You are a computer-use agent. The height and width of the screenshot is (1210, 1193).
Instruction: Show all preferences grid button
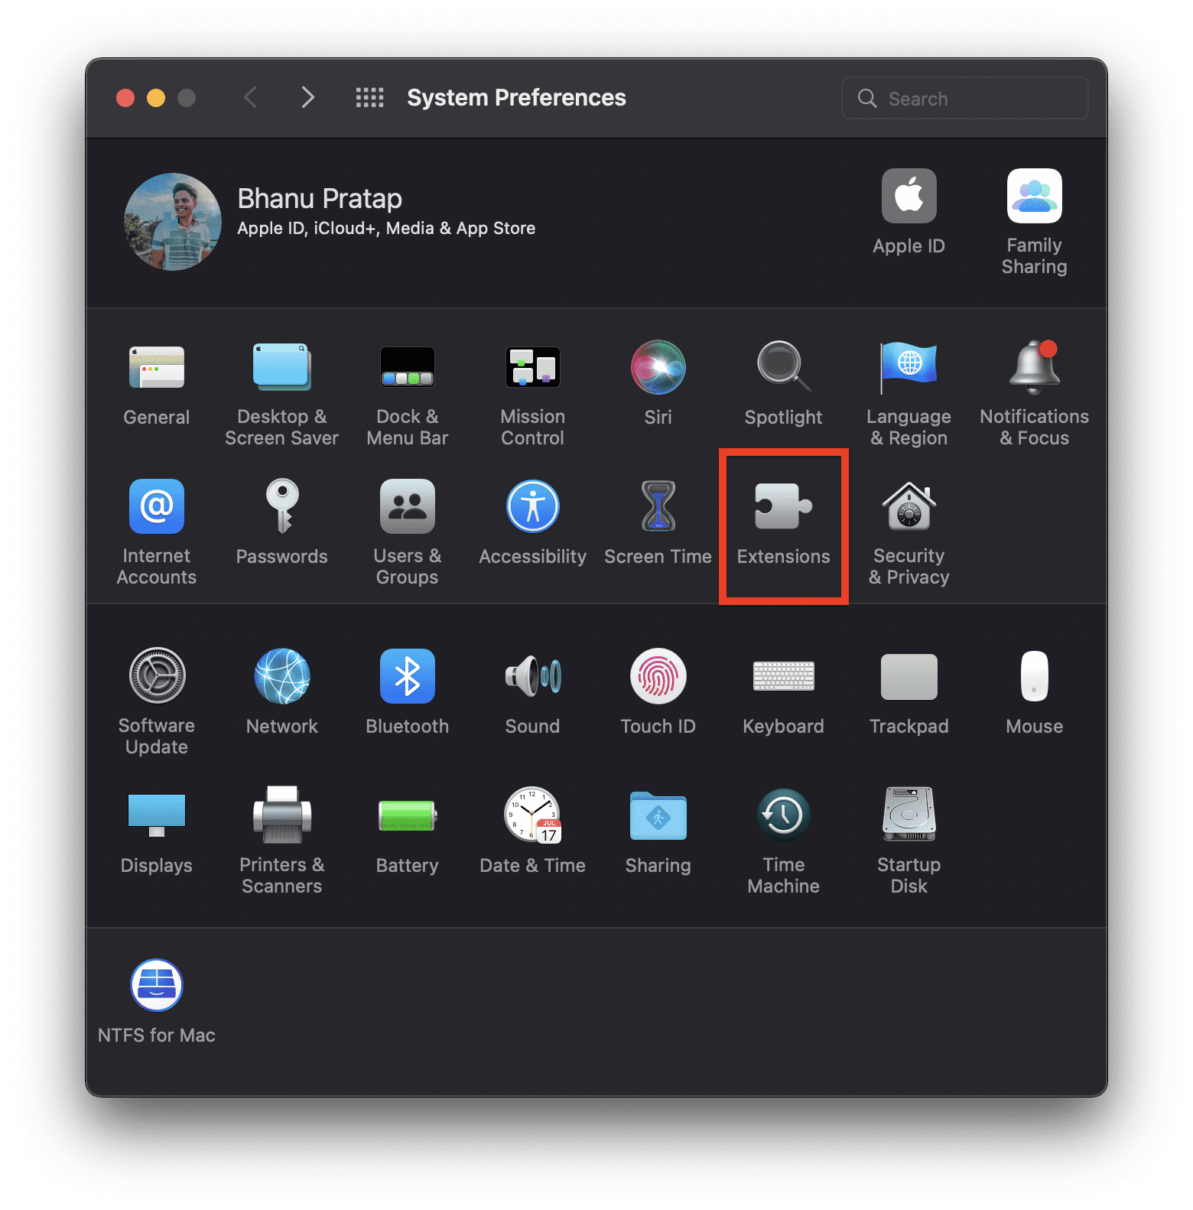(370, 98)
